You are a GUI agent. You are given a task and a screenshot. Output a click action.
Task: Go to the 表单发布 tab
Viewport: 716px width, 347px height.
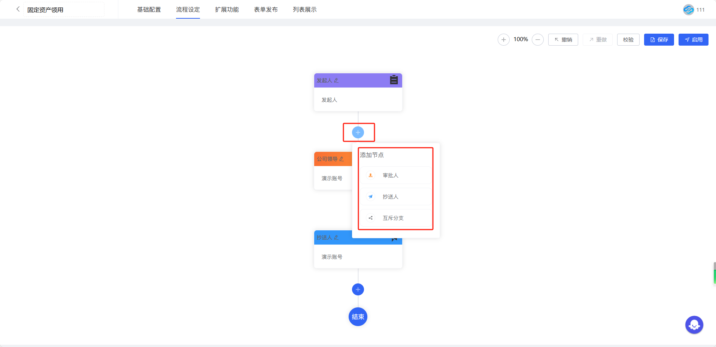(x=266, y=10)
